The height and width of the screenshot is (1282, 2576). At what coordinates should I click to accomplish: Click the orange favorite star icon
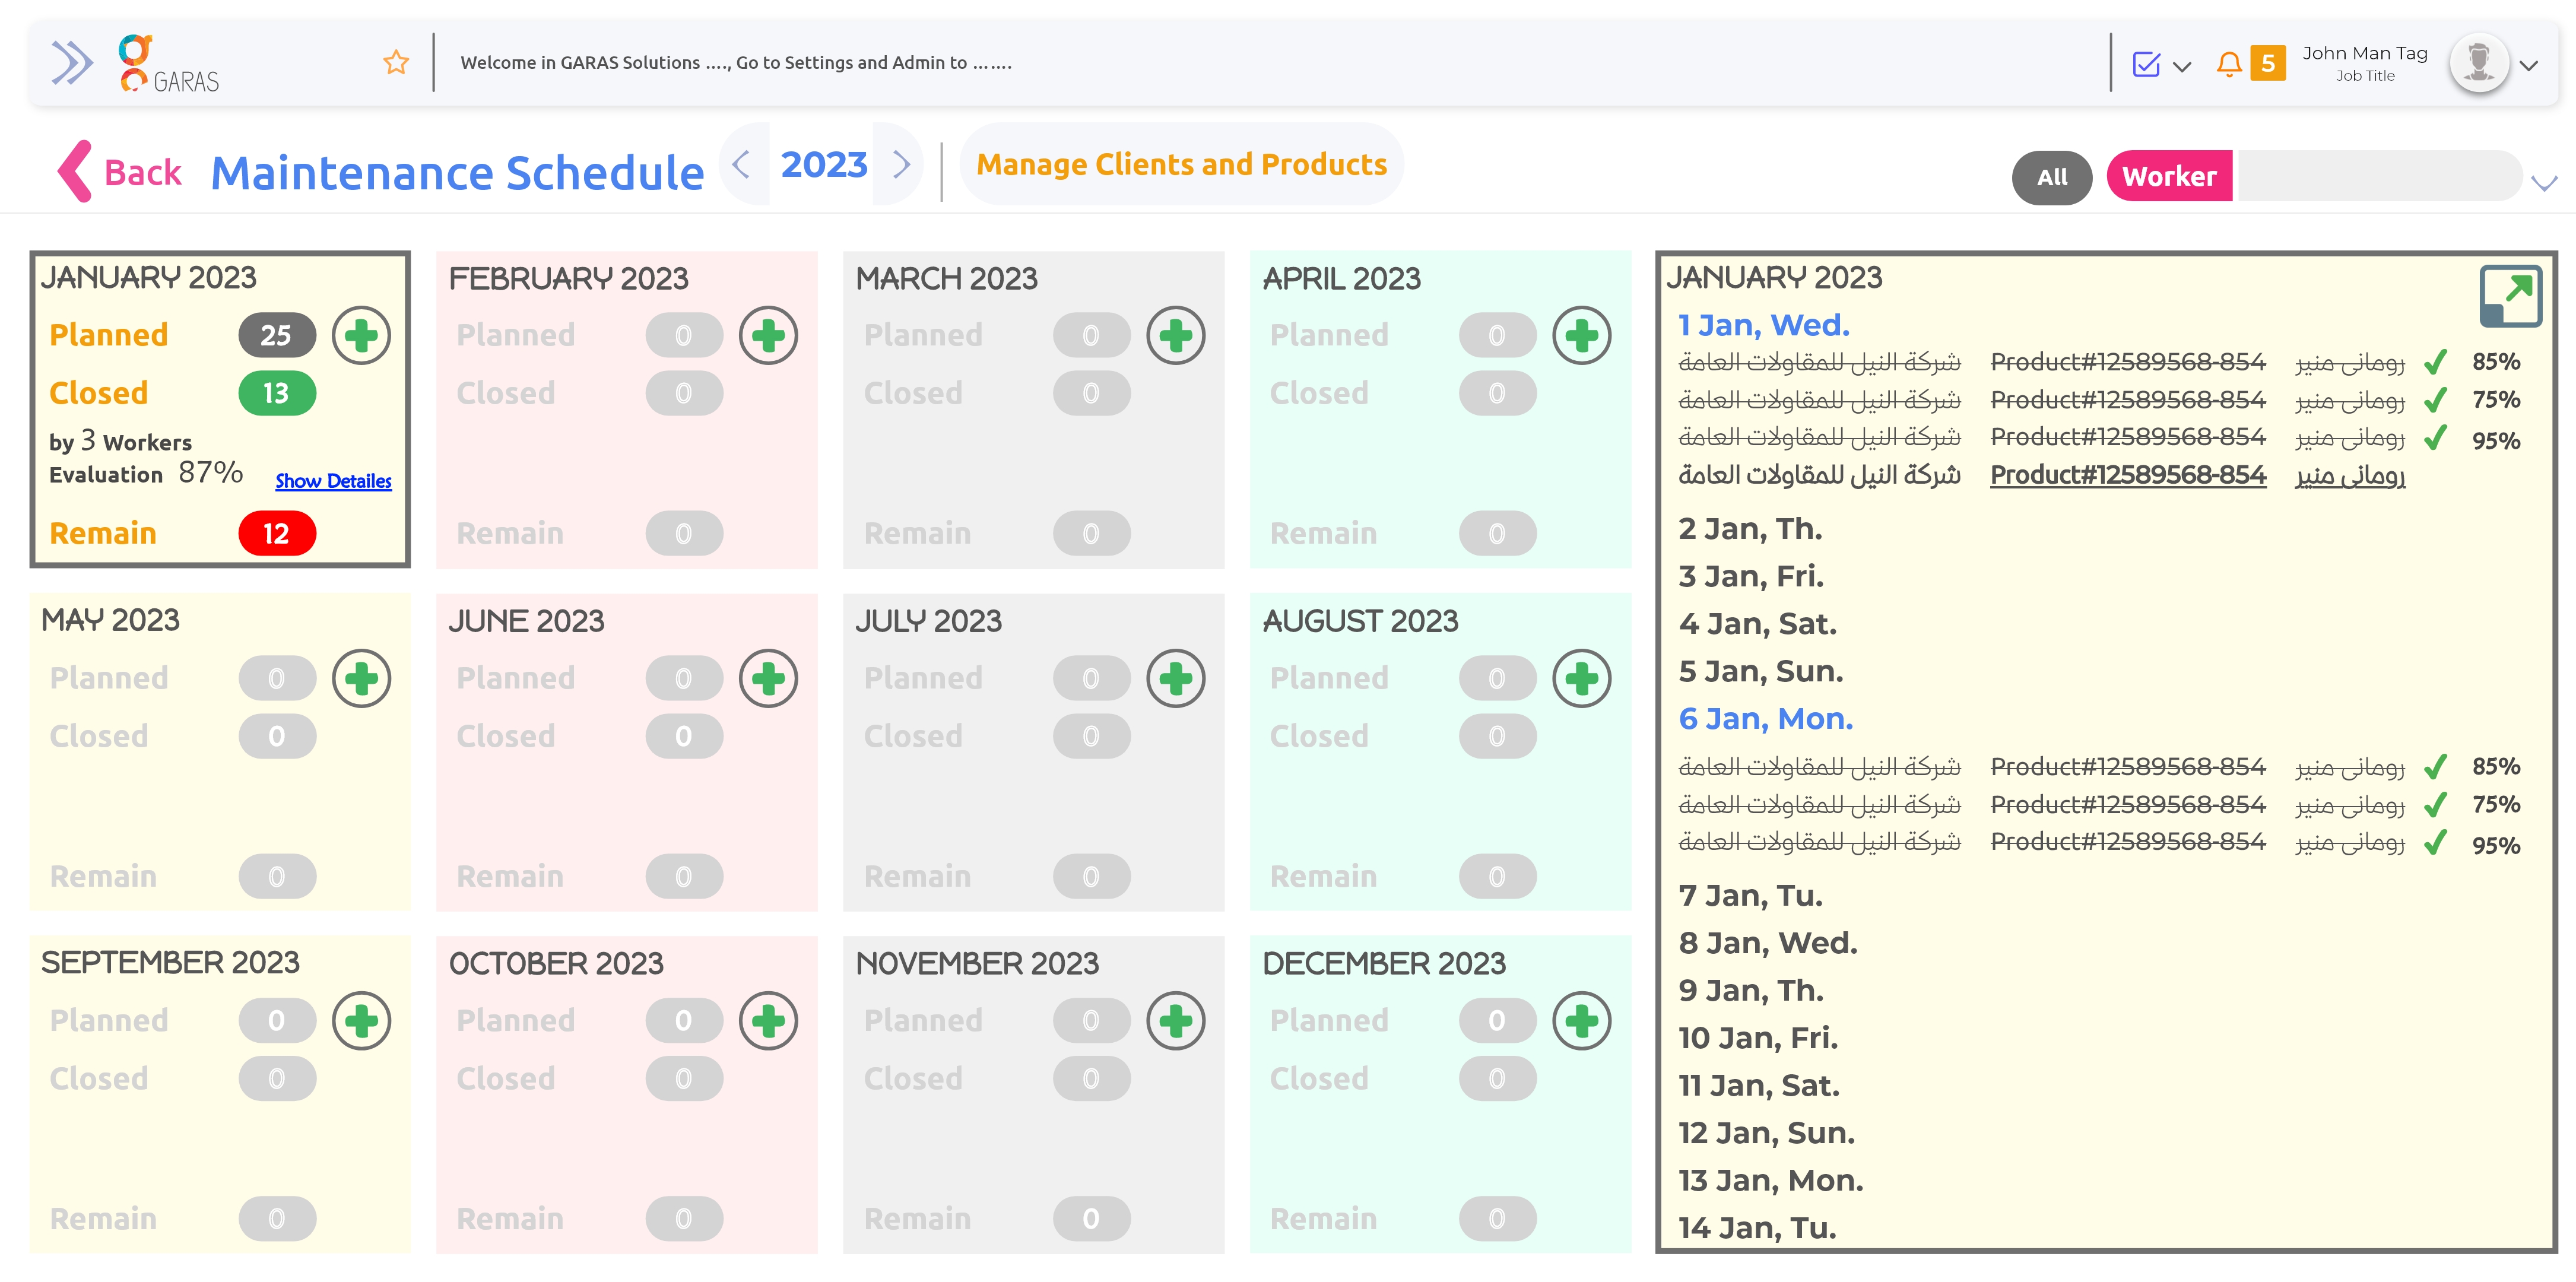point(396,63)
